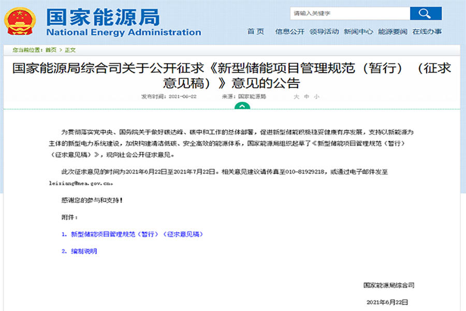This screenshot has height=311, width=466.
Task: Open the 领导活动 navigation item
Action: tap(324, 32)
